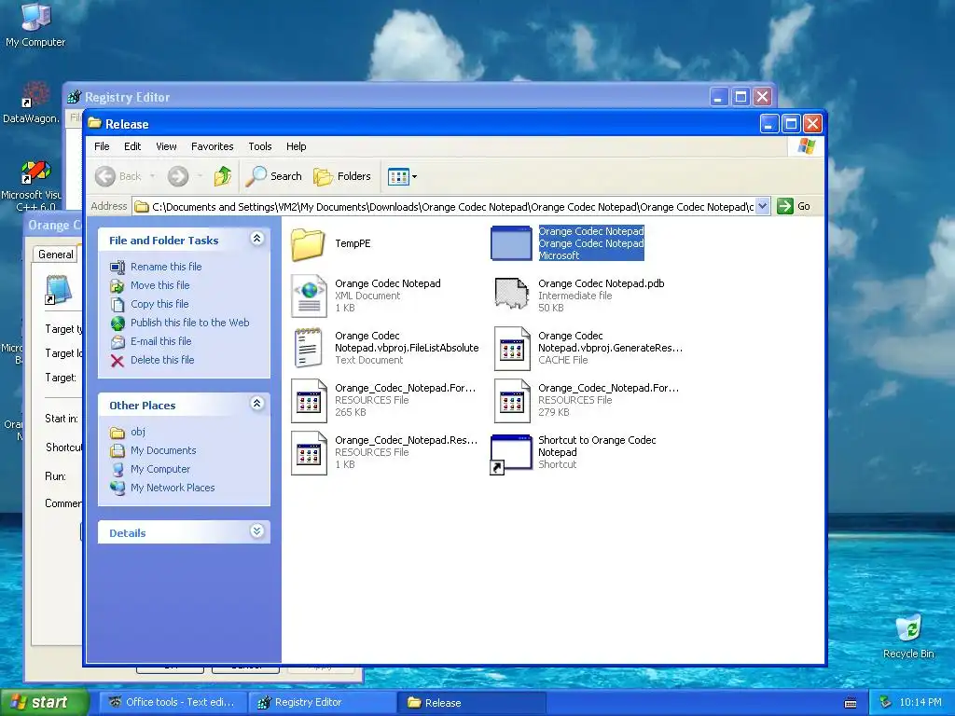Viewport: 955px width, 716px height.
Task: Open the Favorites menu
Action: coord(212,146)
